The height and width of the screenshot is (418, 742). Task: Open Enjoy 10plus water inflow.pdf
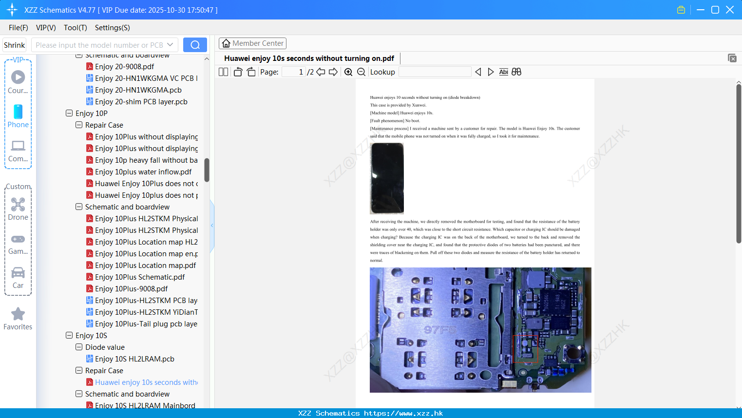point(143,171)
